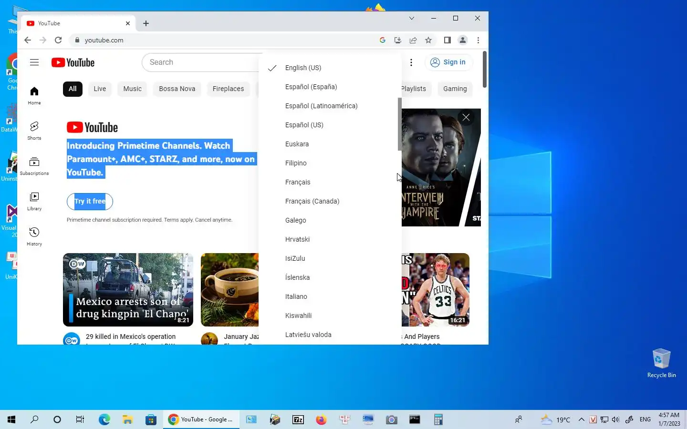Close the YouTube browser tab

[128, 23]
